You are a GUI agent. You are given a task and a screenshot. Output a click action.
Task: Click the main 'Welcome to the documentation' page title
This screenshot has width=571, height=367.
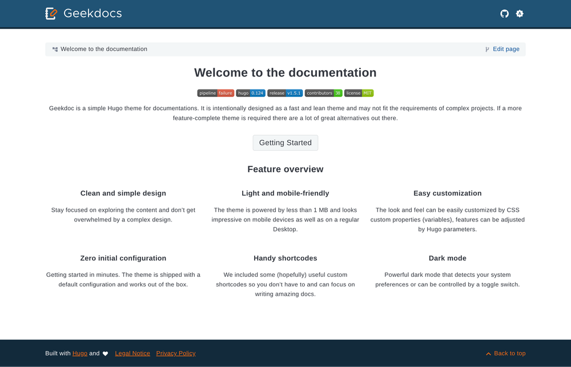tap(285, 72)
